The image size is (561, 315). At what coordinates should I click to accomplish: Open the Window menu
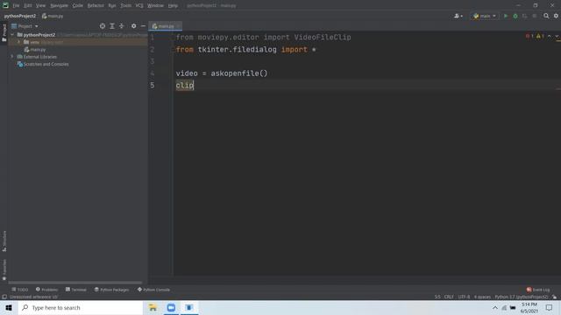pos(155,6)
